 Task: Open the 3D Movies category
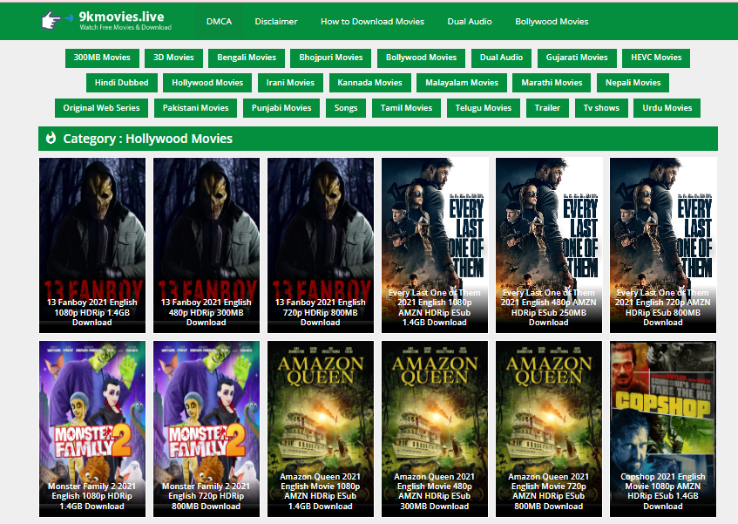tap(173, 58)
